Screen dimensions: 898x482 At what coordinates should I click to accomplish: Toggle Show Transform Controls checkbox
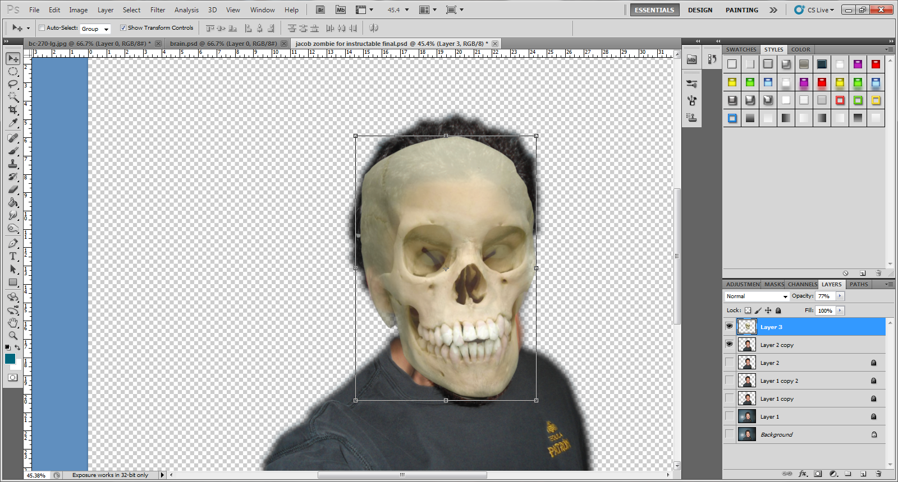coord(123,27)
